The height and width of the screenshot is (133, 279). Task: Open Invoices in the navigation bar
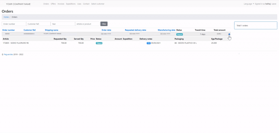coord(61,4)
